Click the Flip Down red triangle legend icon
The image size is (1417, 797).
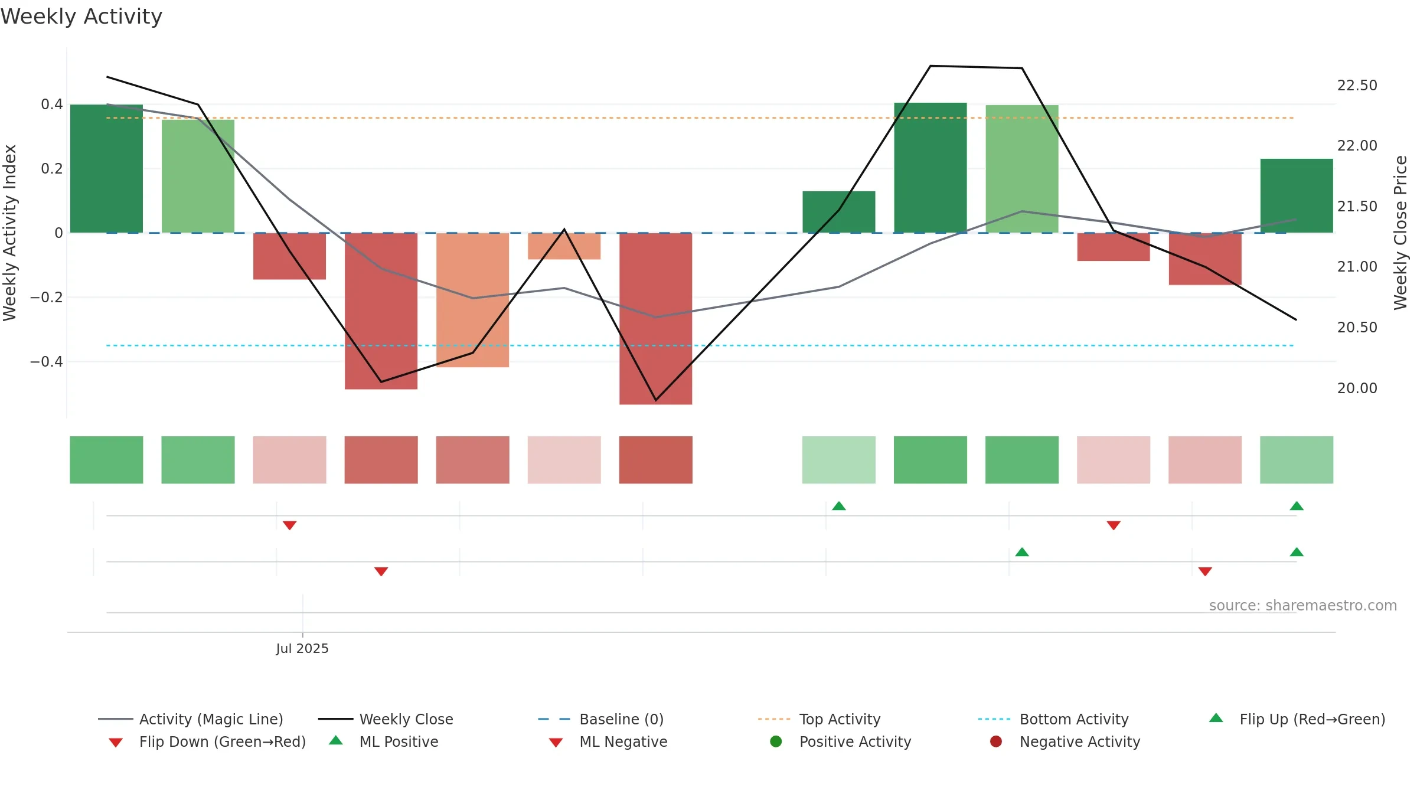click(x=116, y=743)
